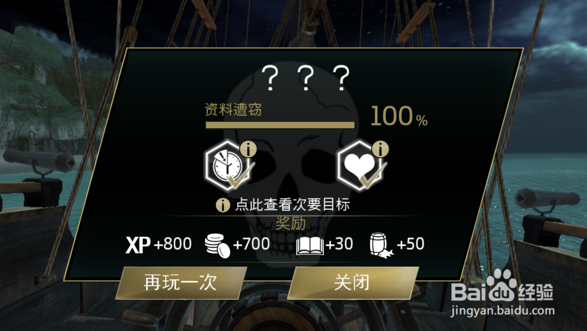Click the heart health objective icon
The image size is (587, 331).
[x=360, y=166]
